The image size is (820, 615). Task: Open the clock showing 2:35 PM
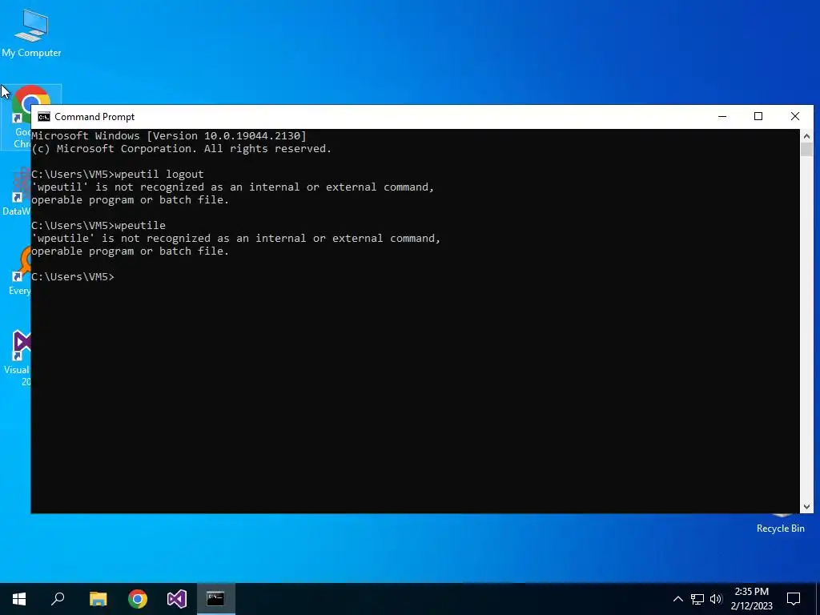tap(751, 599)
